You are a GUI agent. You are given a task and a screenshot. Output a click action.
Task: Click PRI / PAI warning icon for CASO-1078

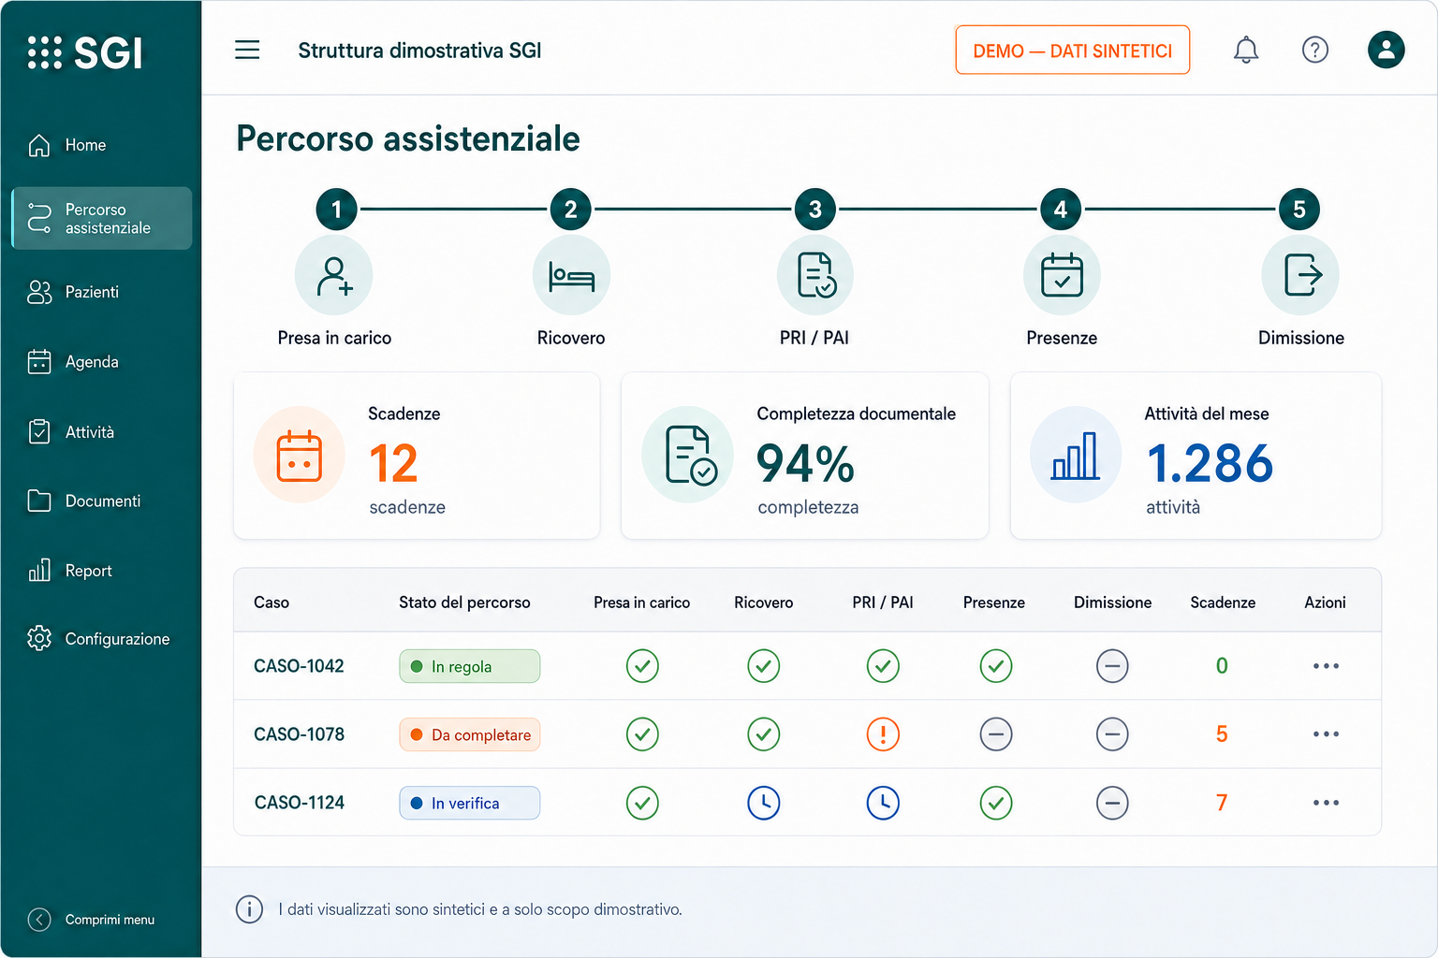pos(883,734)
